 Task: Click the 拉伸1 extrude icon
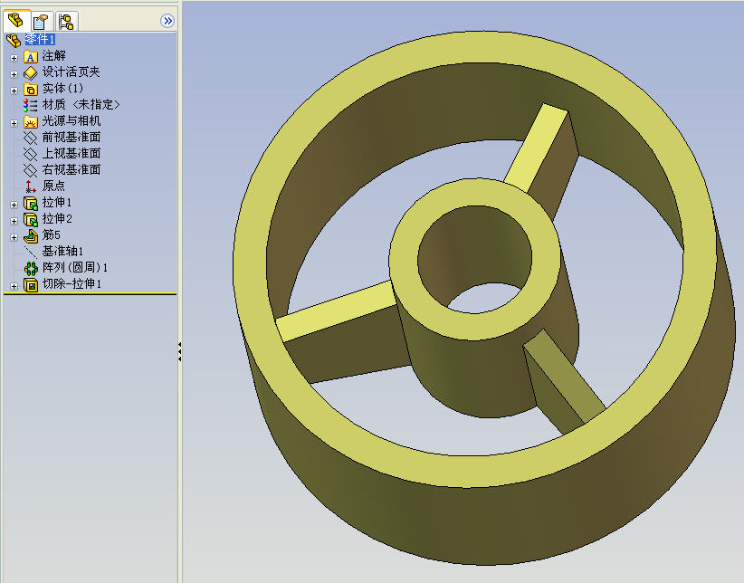point(31,204)
